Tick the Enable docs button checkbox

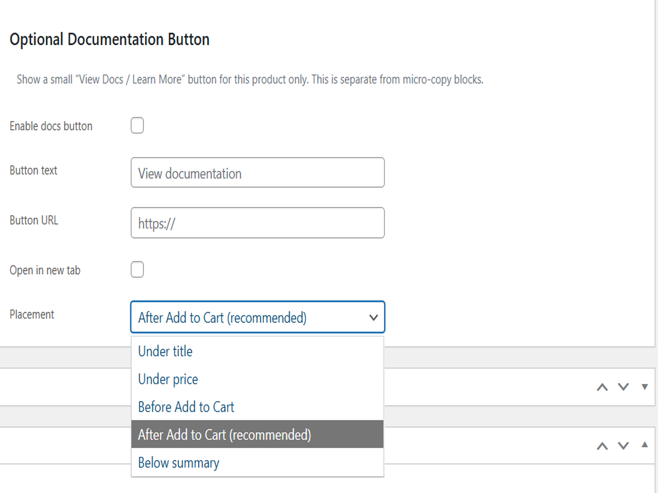pos(137,125)
